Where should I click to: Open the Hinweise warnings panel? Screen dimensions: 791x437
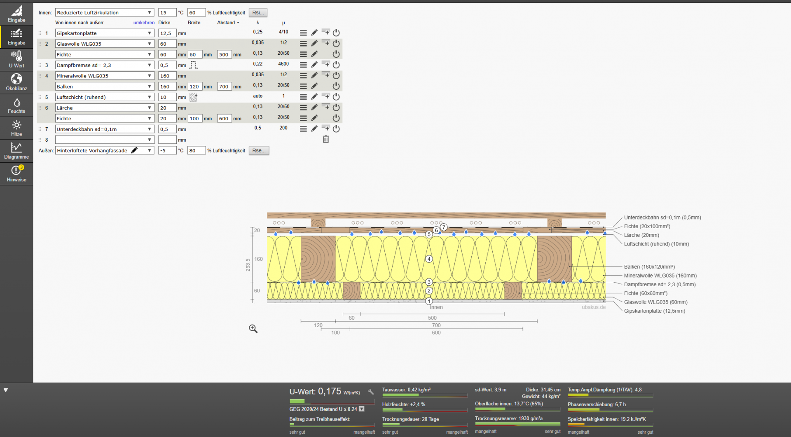16,174
